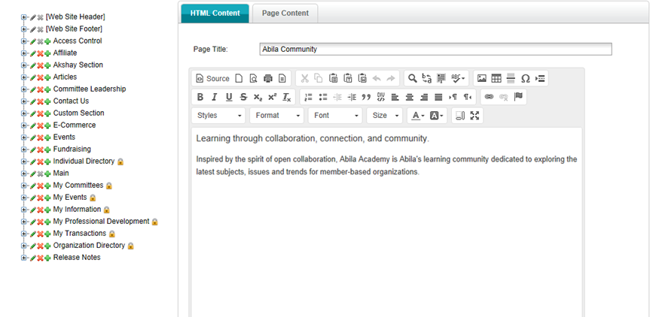Screen dimensions: 653x317
Task: Click the red delete X next to Articles
Action: tap(41, 77)
